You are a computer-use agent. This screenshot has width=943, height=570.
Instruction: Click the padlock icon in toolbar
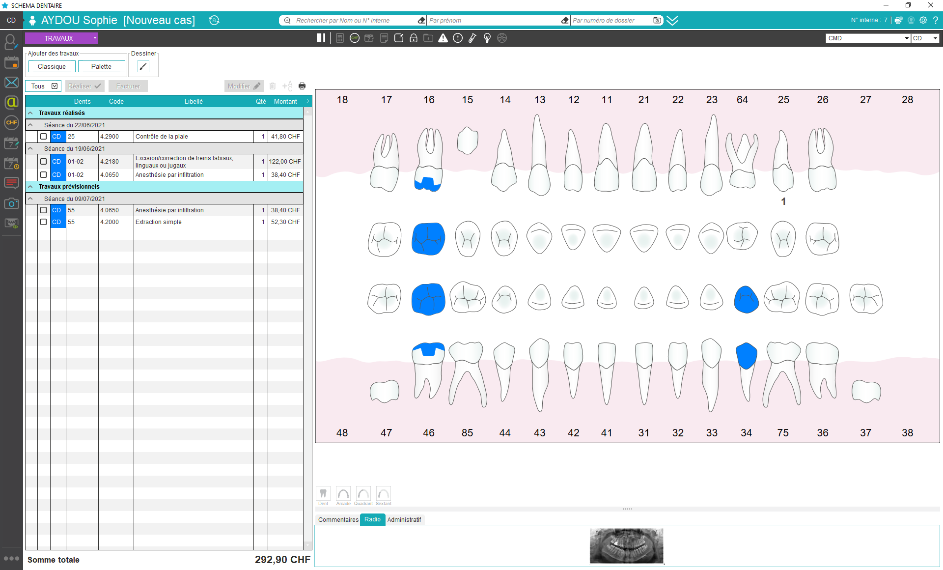(414, 38)
